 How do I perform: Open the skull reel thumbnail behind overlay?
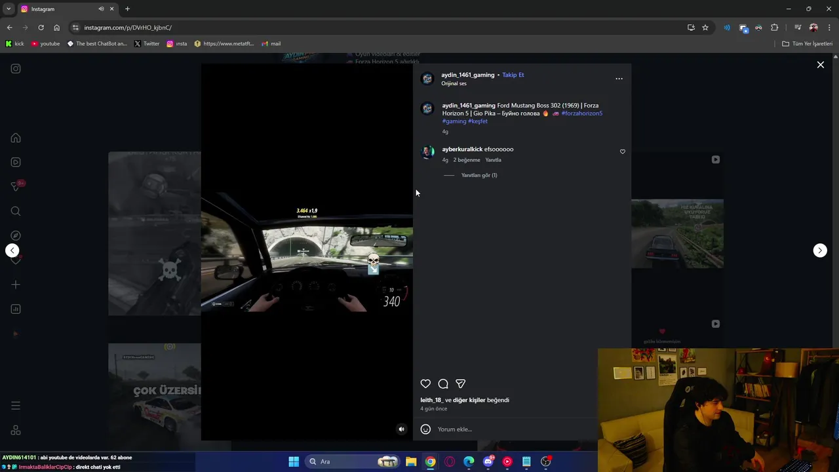(x=155, y=233)
